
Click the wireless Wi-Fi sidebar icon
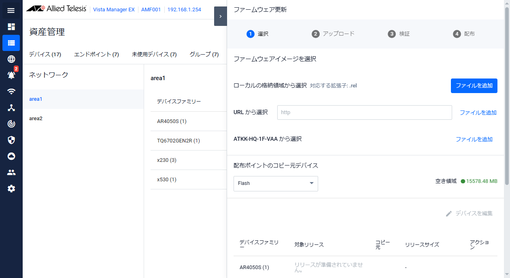(11, 91)
